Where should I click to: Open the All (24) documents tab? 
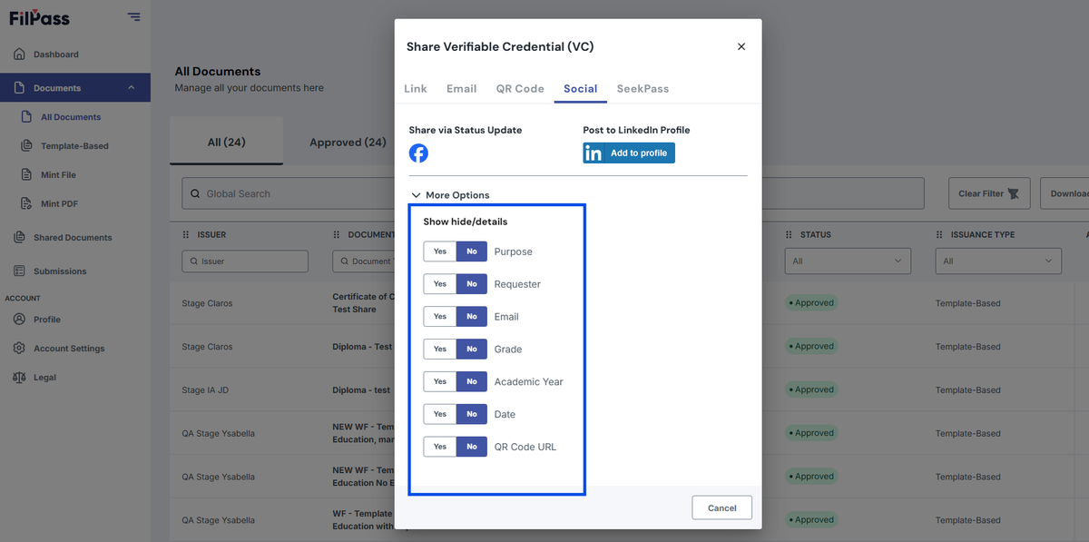[x=226, y=142]
